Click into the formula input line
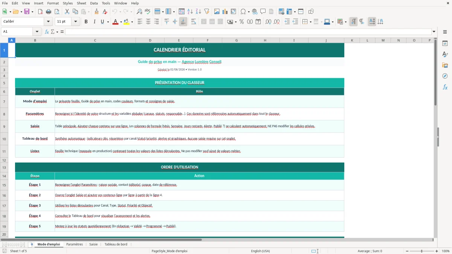This screenshot has width=452, height=254. coord(248,32)
